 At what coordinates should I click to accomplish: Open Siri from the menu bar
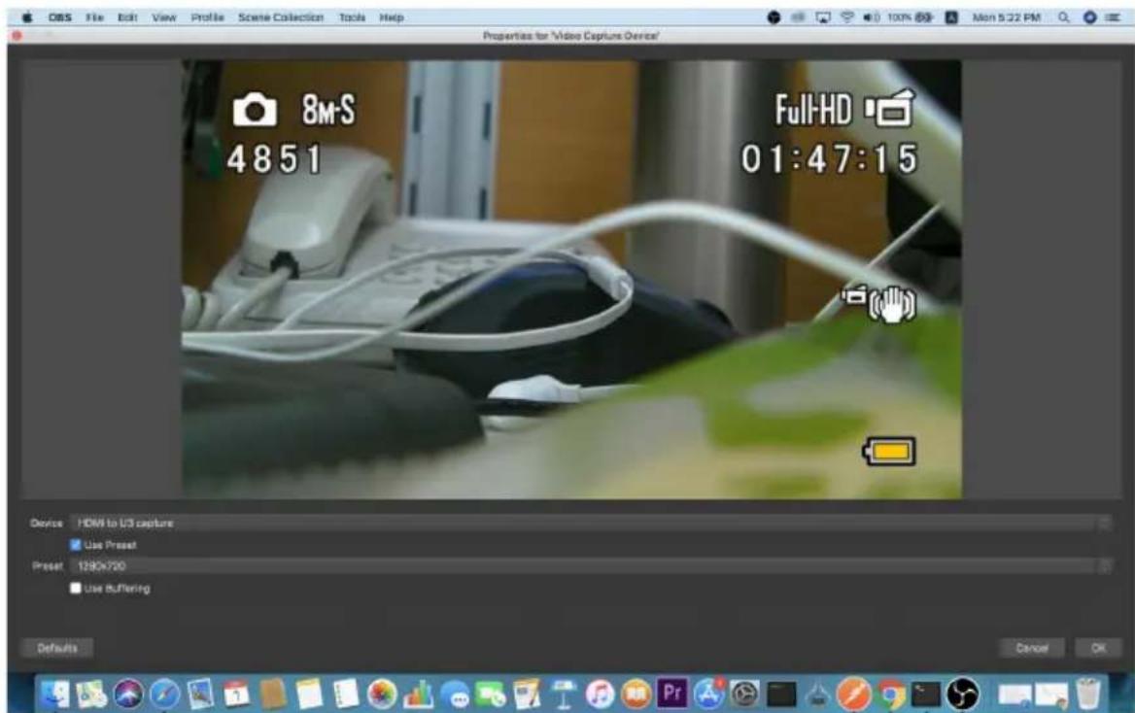(x=1089, y=17)
